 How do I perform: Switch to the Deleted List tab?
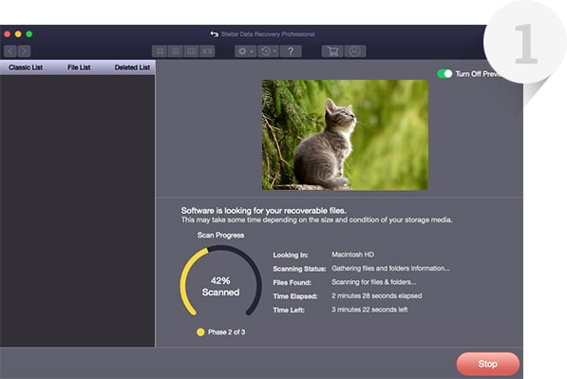pos(132,67)
